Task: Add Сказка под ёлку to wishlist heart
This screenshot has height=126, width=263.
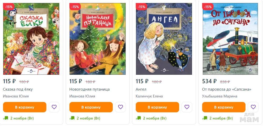Action: point(54,107)
